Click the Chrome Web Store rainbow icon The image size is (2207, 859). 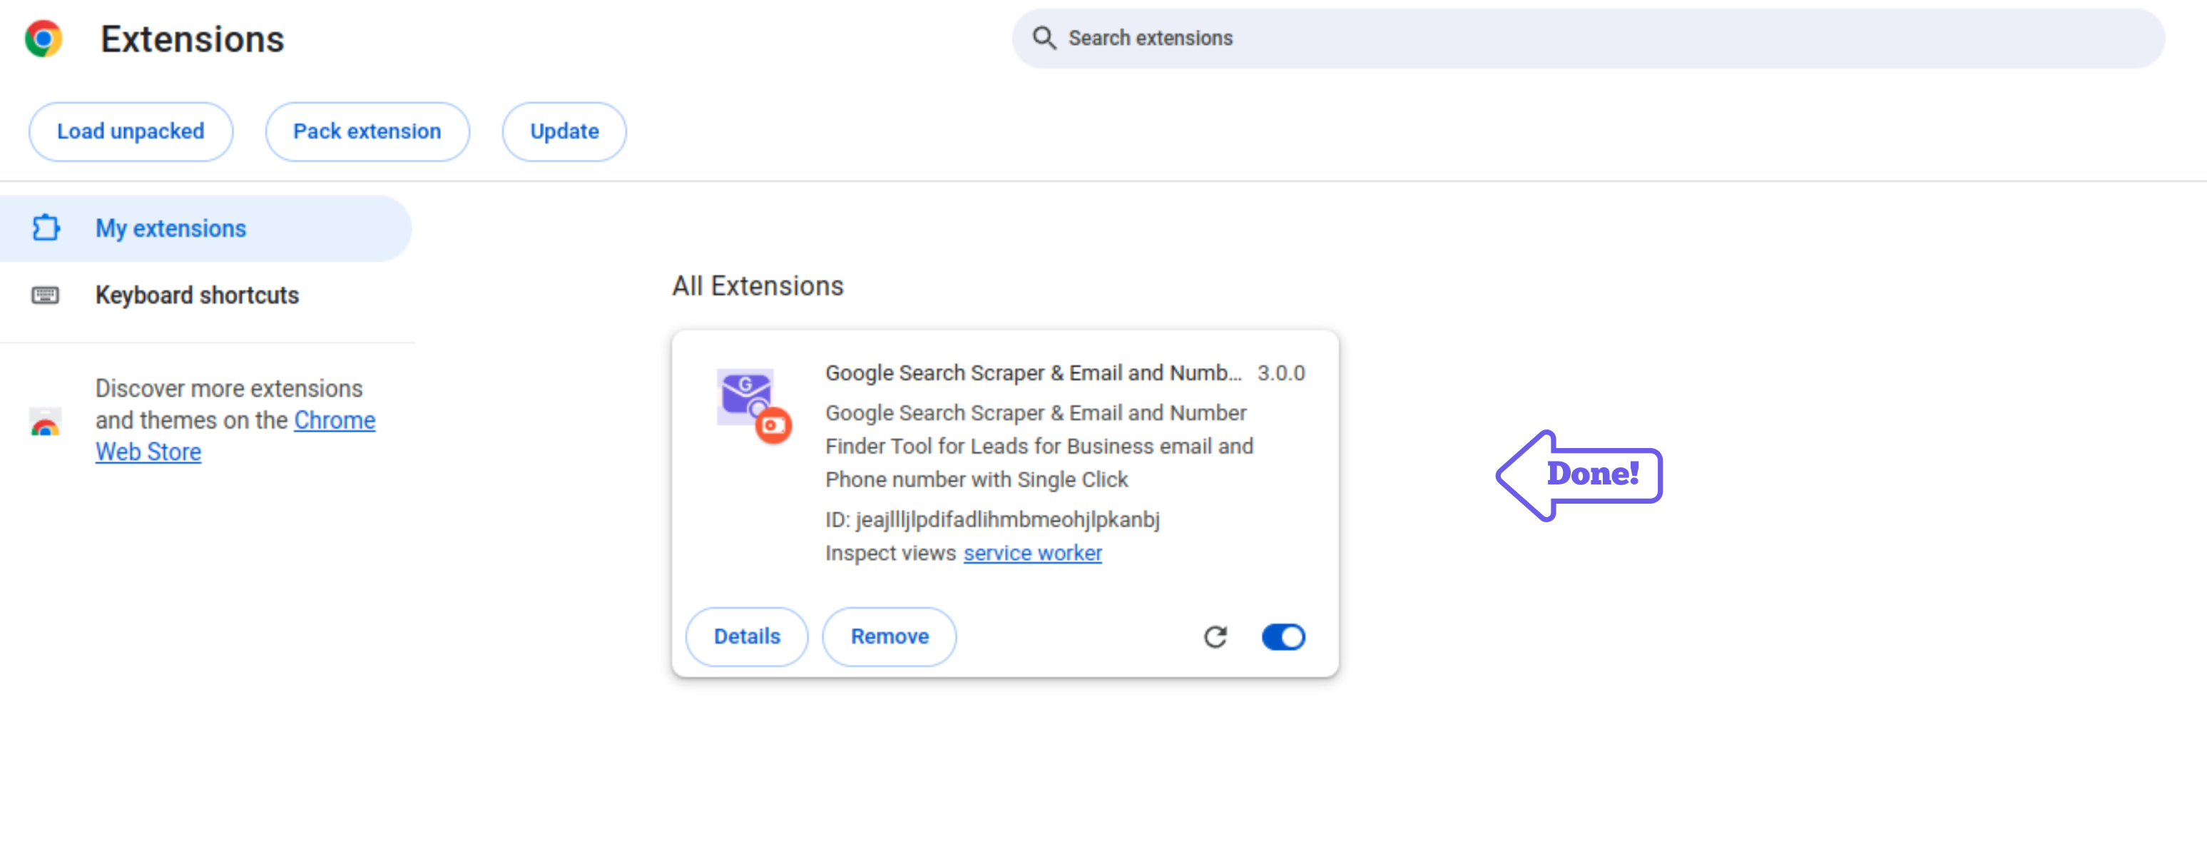pyautogui.click(x=46, y=421)
